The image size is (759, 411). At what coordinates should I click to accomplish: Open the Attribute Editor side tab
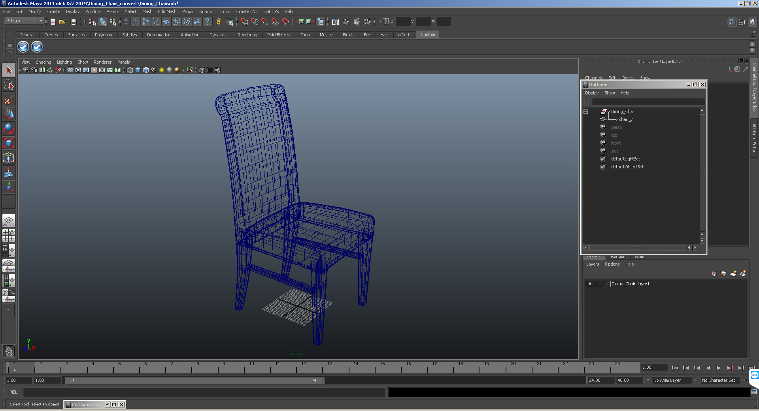(754, 138)
